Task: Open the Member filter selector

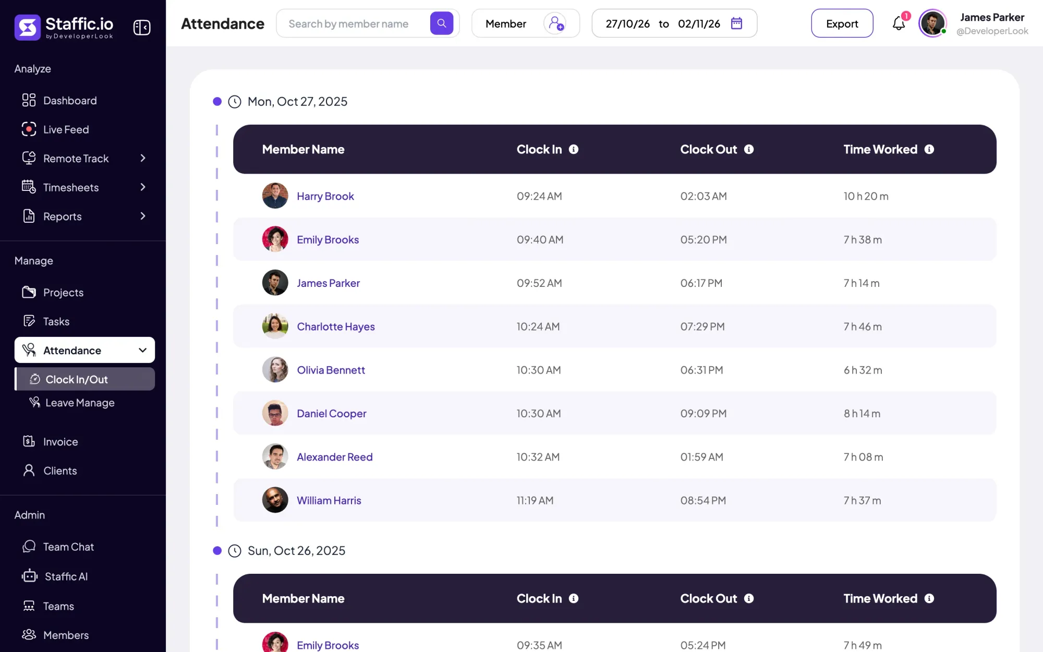Action: (525, 23)
